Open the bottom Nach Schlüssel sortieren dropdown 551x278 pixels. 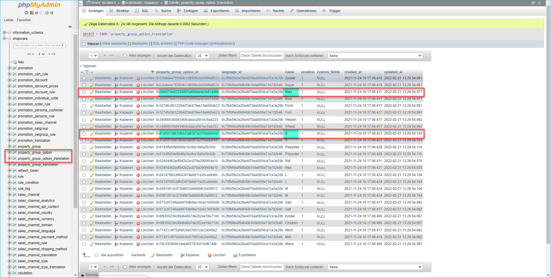(x=375, y=267)
